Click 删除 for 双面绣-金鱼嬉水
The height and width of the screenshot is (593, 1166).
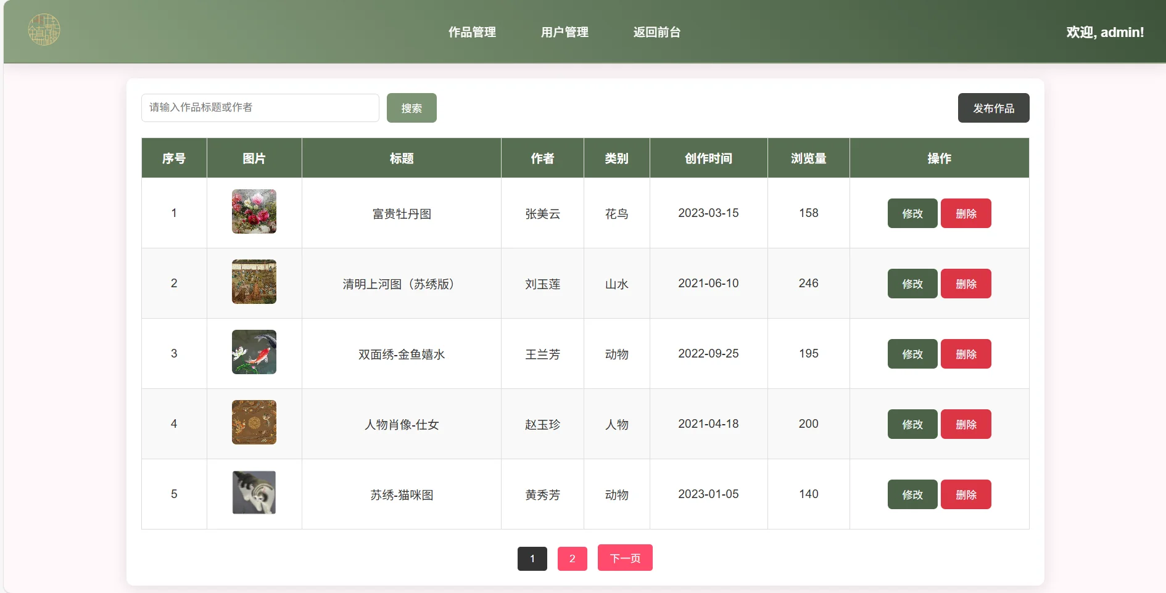(965, 354)
